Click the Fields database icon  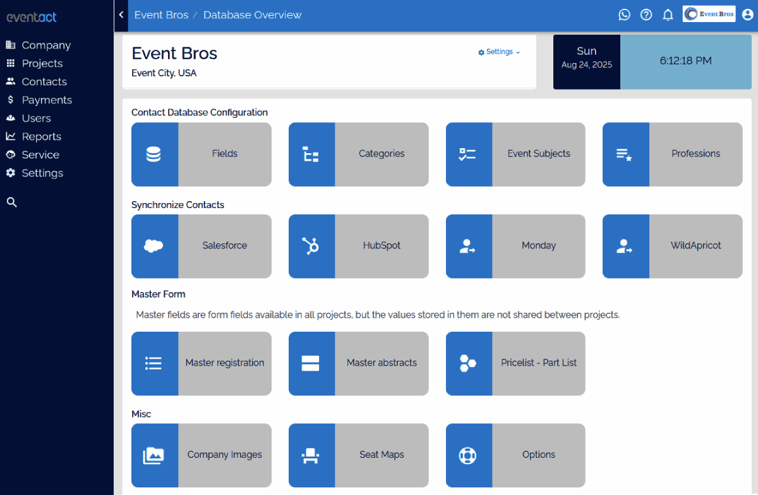click(154, 154)
